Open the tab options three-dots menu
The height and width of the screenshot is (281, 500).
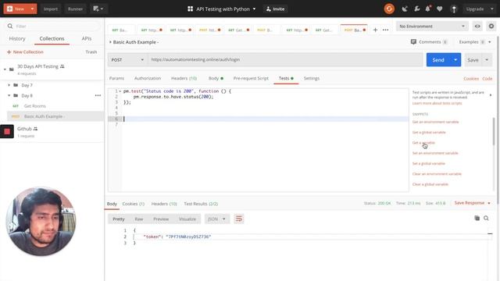tap(385, 30)
